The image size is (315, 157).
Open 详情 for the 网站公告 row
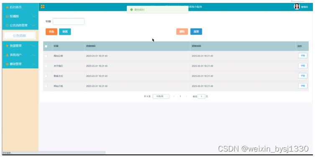(x=303, y=56)
